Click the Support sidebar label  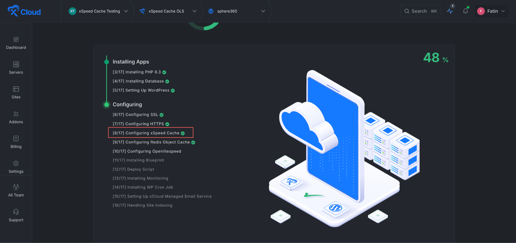coord(16,220)
